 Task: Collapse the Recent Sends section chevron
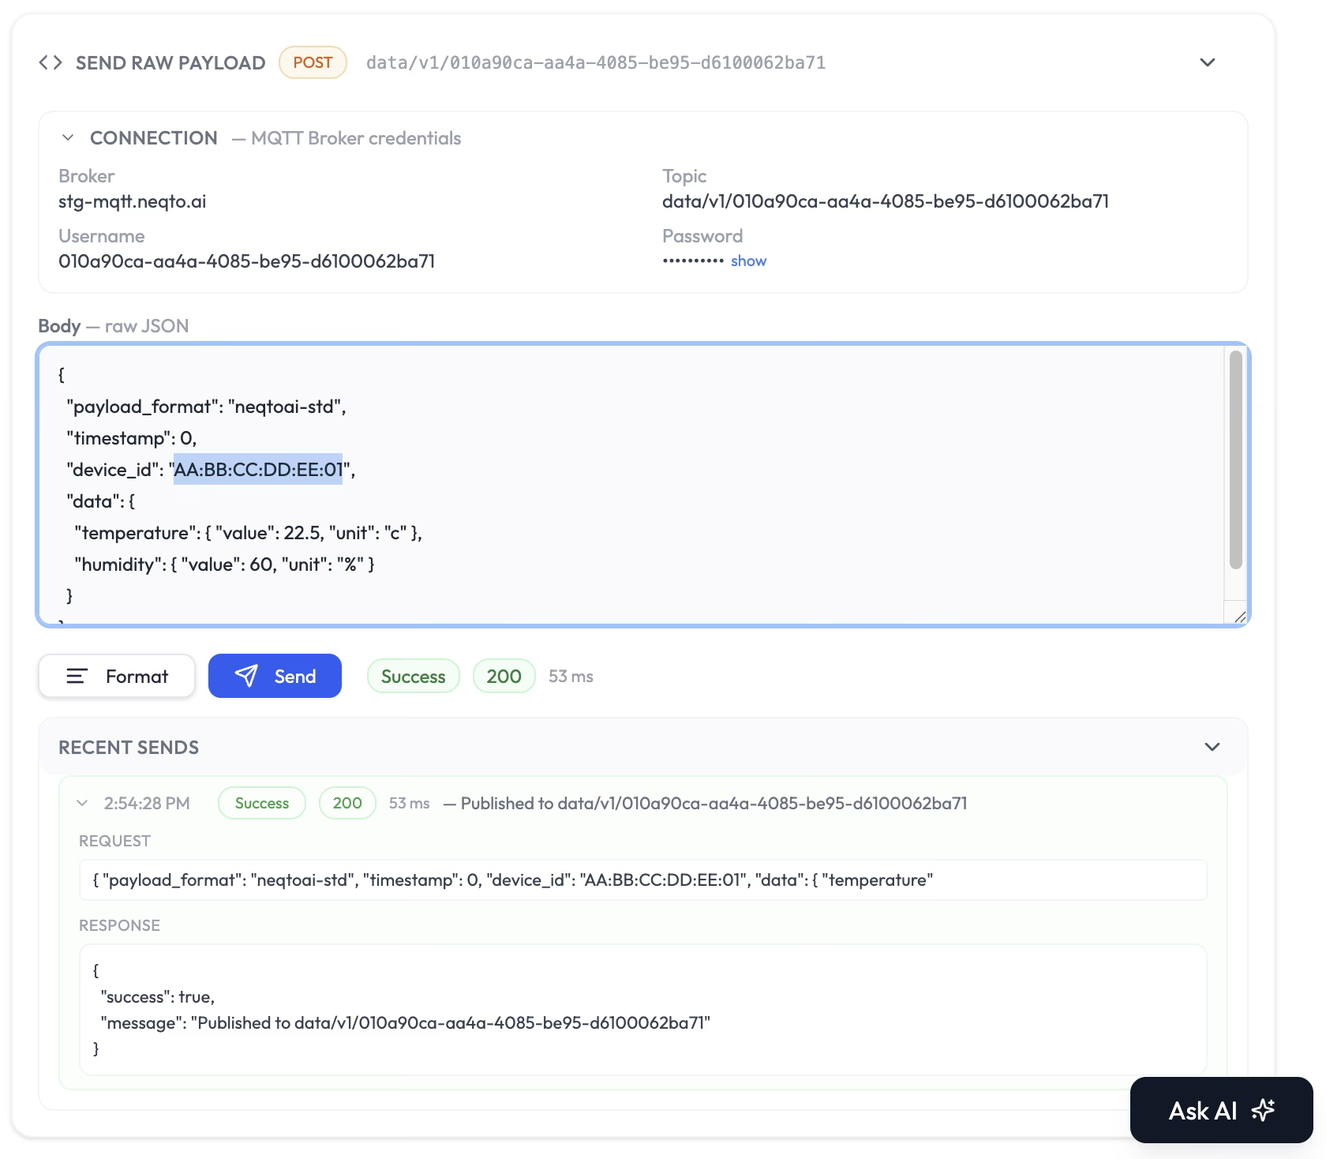tap(1212, 747)
